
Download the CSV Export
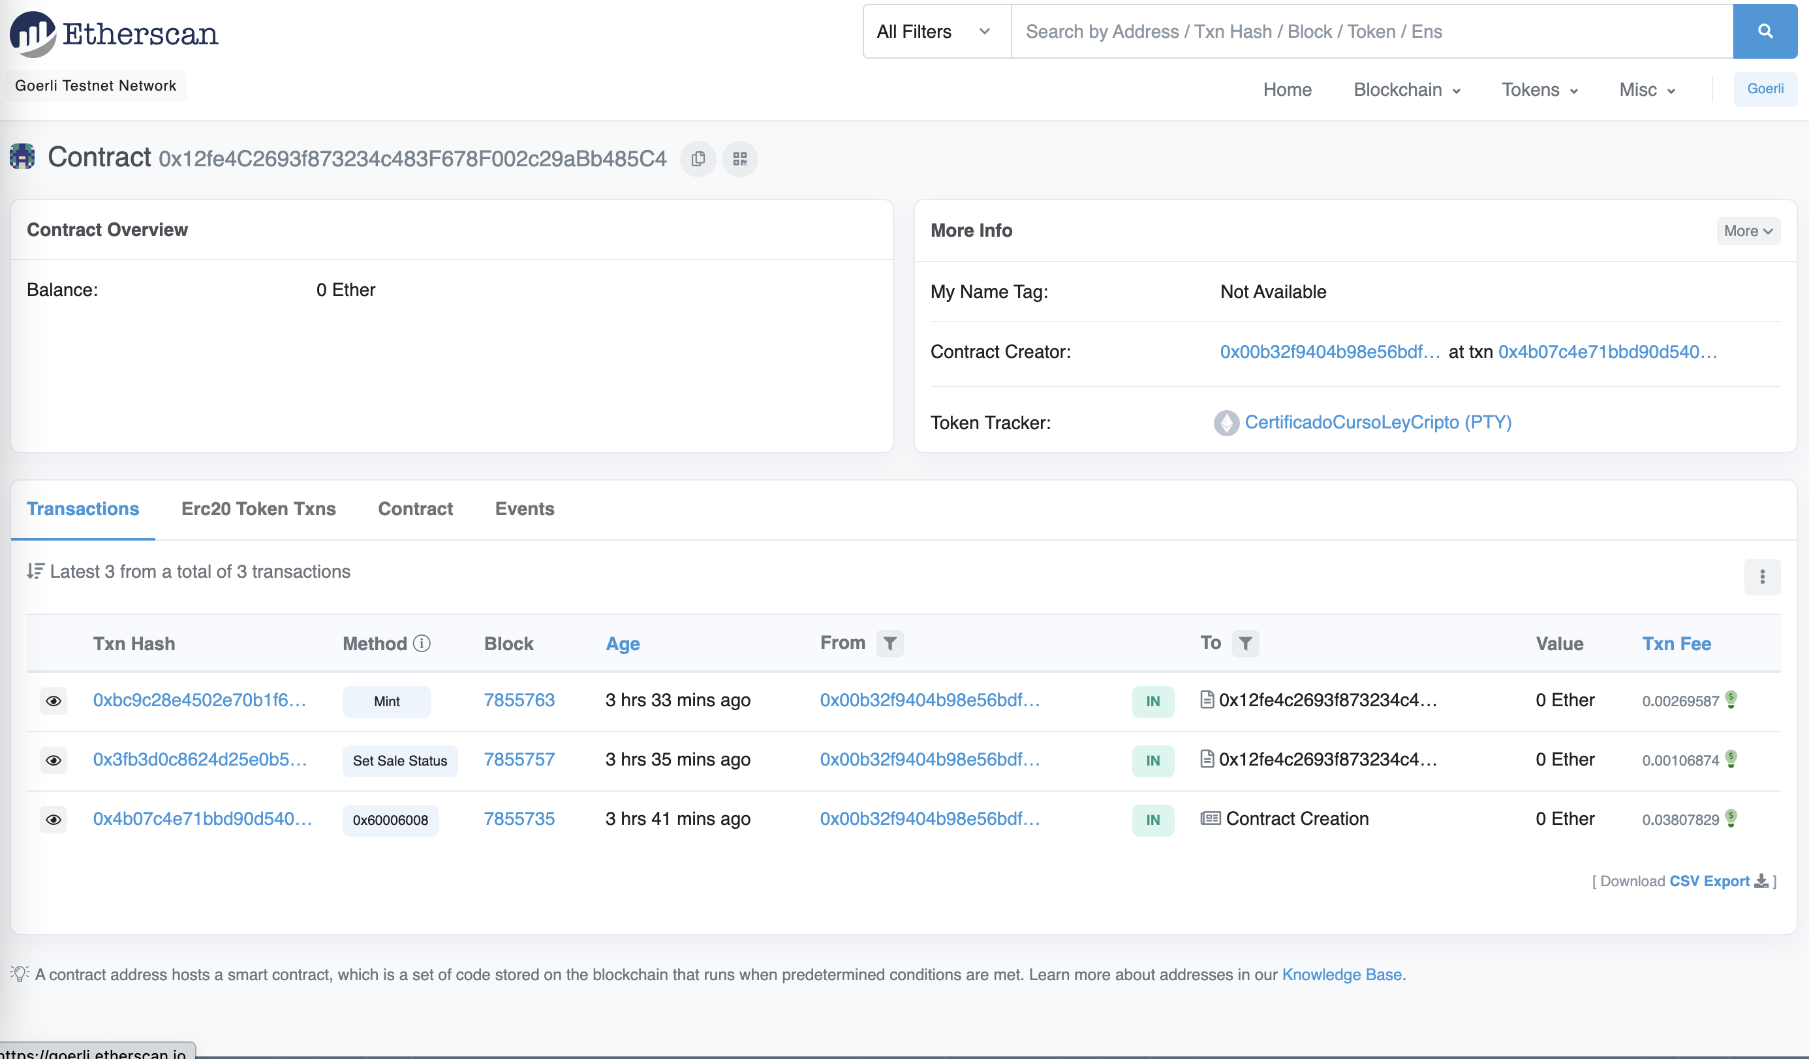[x=1709, y=881]
